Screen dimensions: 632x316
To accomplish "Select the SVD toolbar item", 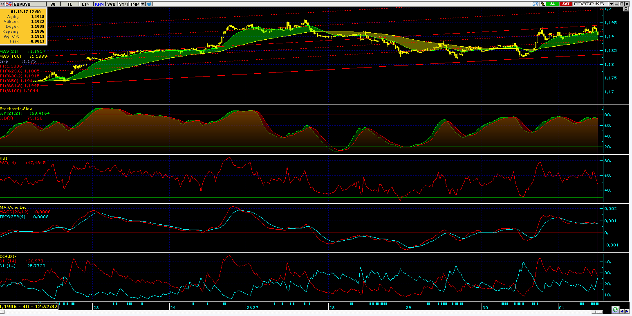I will pos(111,4).
